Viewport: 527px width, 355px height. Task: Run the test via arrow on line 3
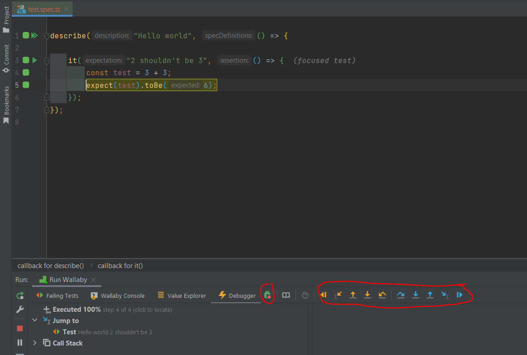[35, 60]
